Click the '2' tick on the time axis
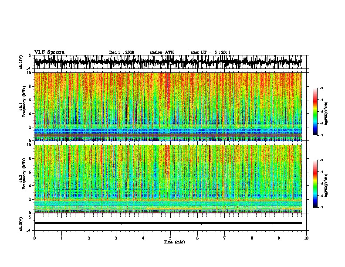The width and height of the screenshot is (345, 267). (x=89, y=238)
